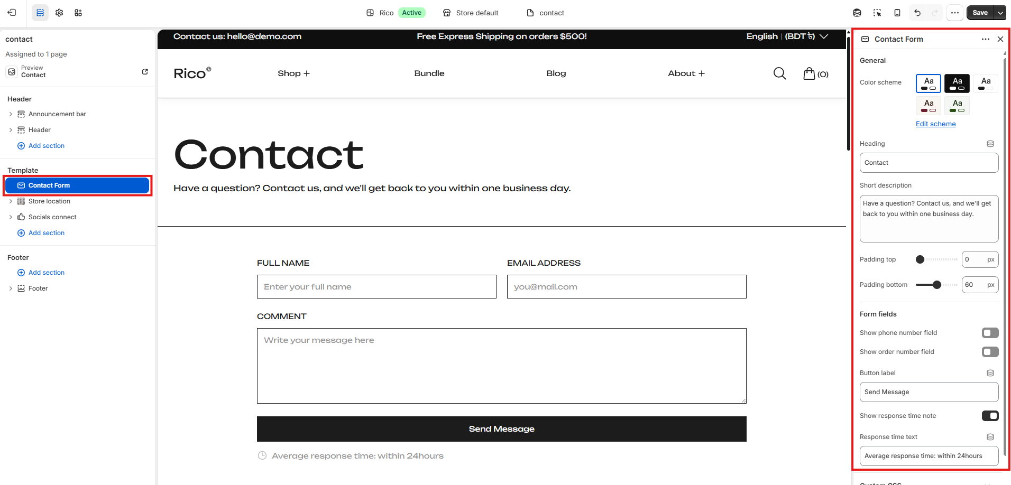Screen dimensions: 1011x485
Task: Select the first white color scheme
Action: click(929, 83)
